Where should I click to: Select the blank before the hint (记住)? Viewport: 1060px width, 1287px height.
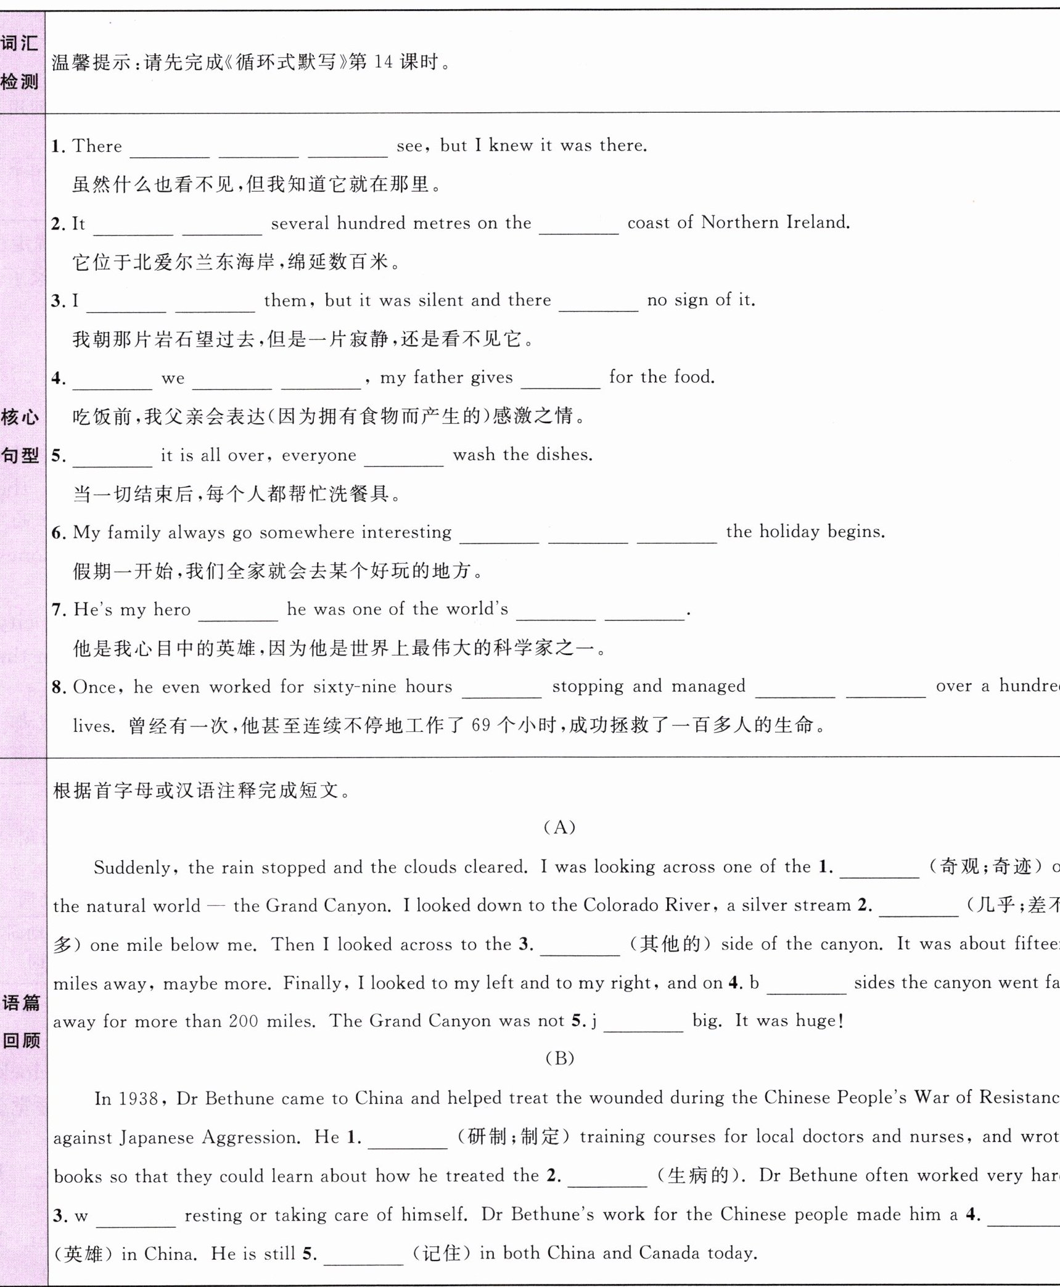coord(363,1256)
